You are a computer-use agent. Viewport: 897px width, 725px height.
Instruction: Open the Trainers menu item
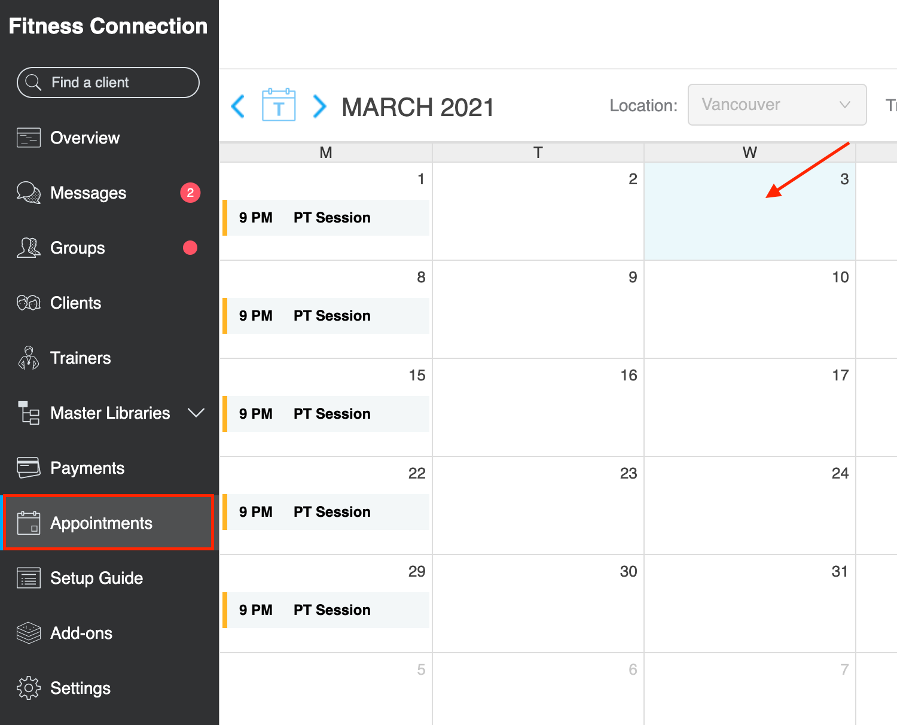pyautogui.click(x=109, y=358)
